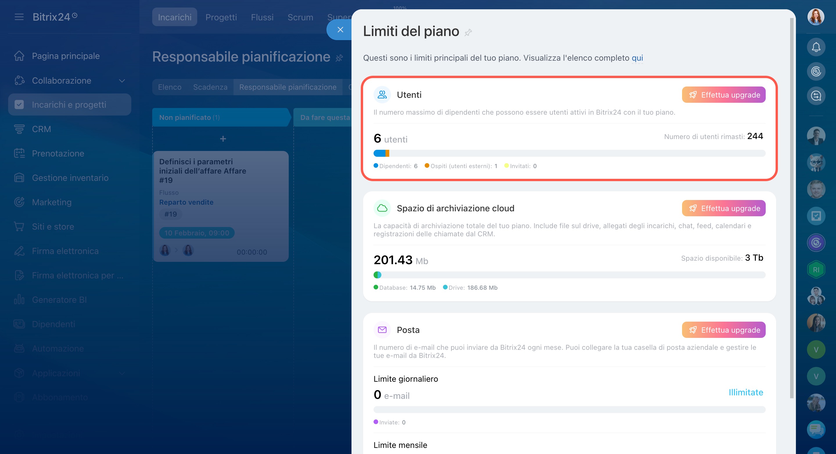Open the user profile avatar at top right
The width and height of the screenshot is (836, 454).
(x=816, y=17)
